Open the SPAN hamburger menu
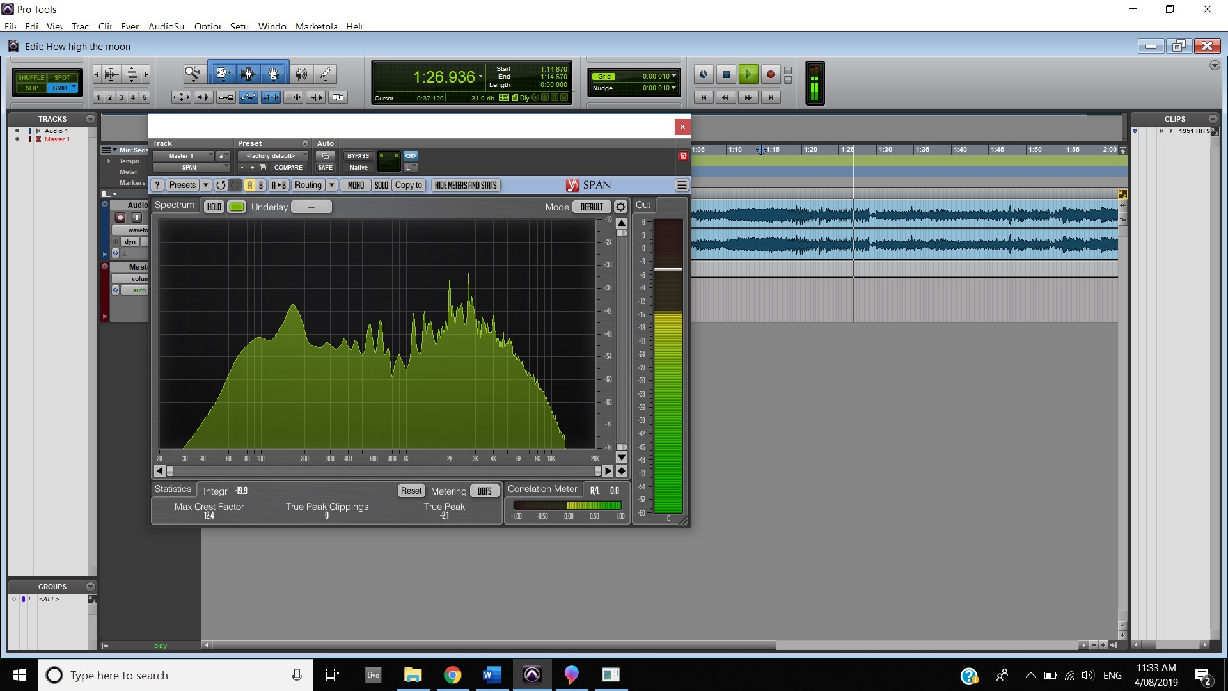This screenshot has width=1228, height=691. (x=682, y=186)
